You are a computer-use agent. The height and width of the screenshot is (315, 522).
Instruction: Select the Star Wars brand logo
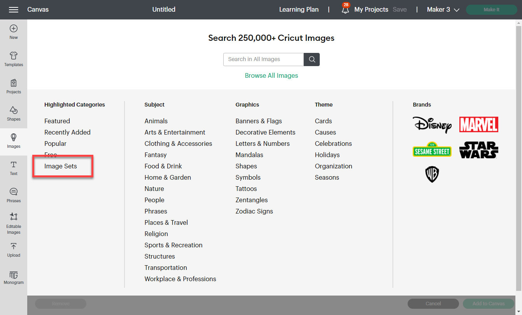point(478,150)
